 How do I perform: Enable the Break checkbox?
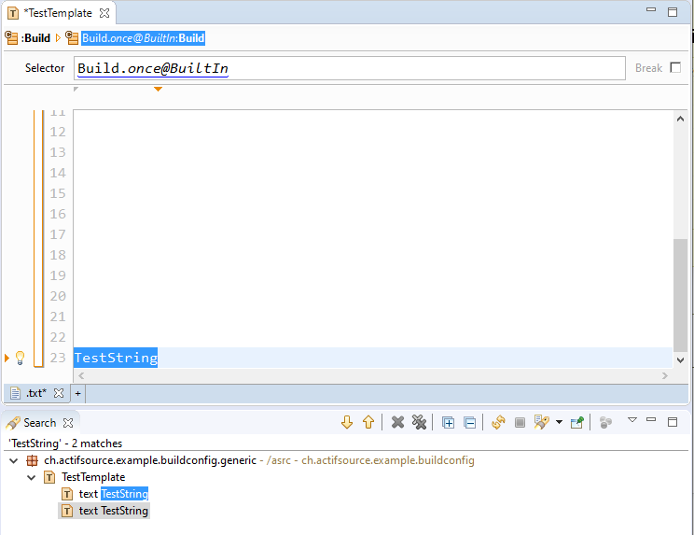coord(675,68)
